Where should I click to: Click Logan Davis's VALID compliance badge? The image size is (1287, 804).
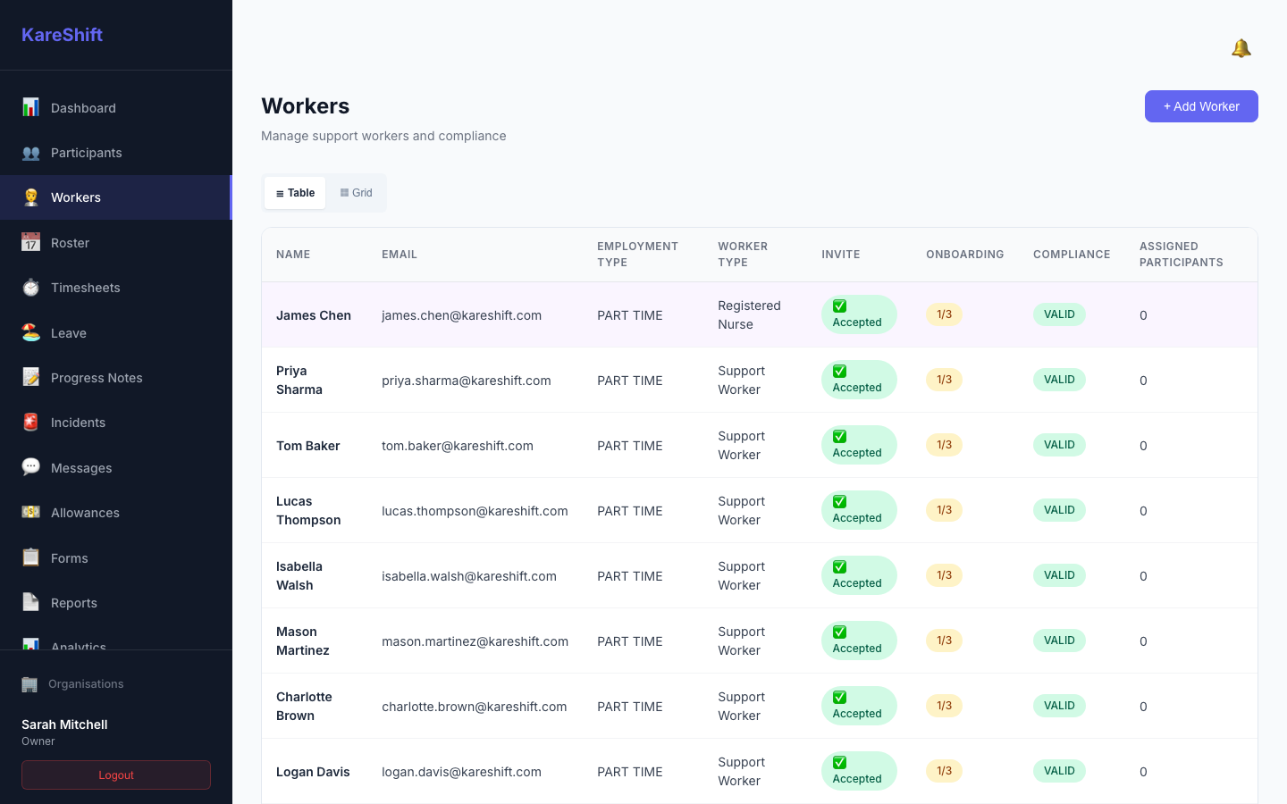click(1059, 771)
